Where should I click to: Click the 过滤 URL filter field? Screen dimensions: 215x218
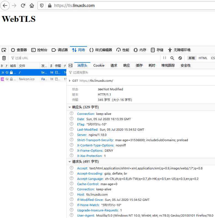tap(85, 58)
